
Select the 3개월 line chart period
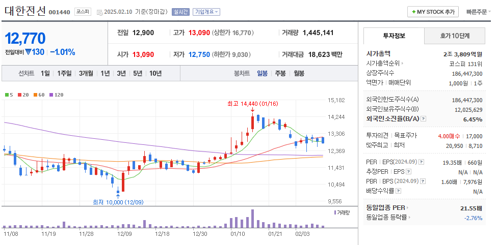(86, 73)
